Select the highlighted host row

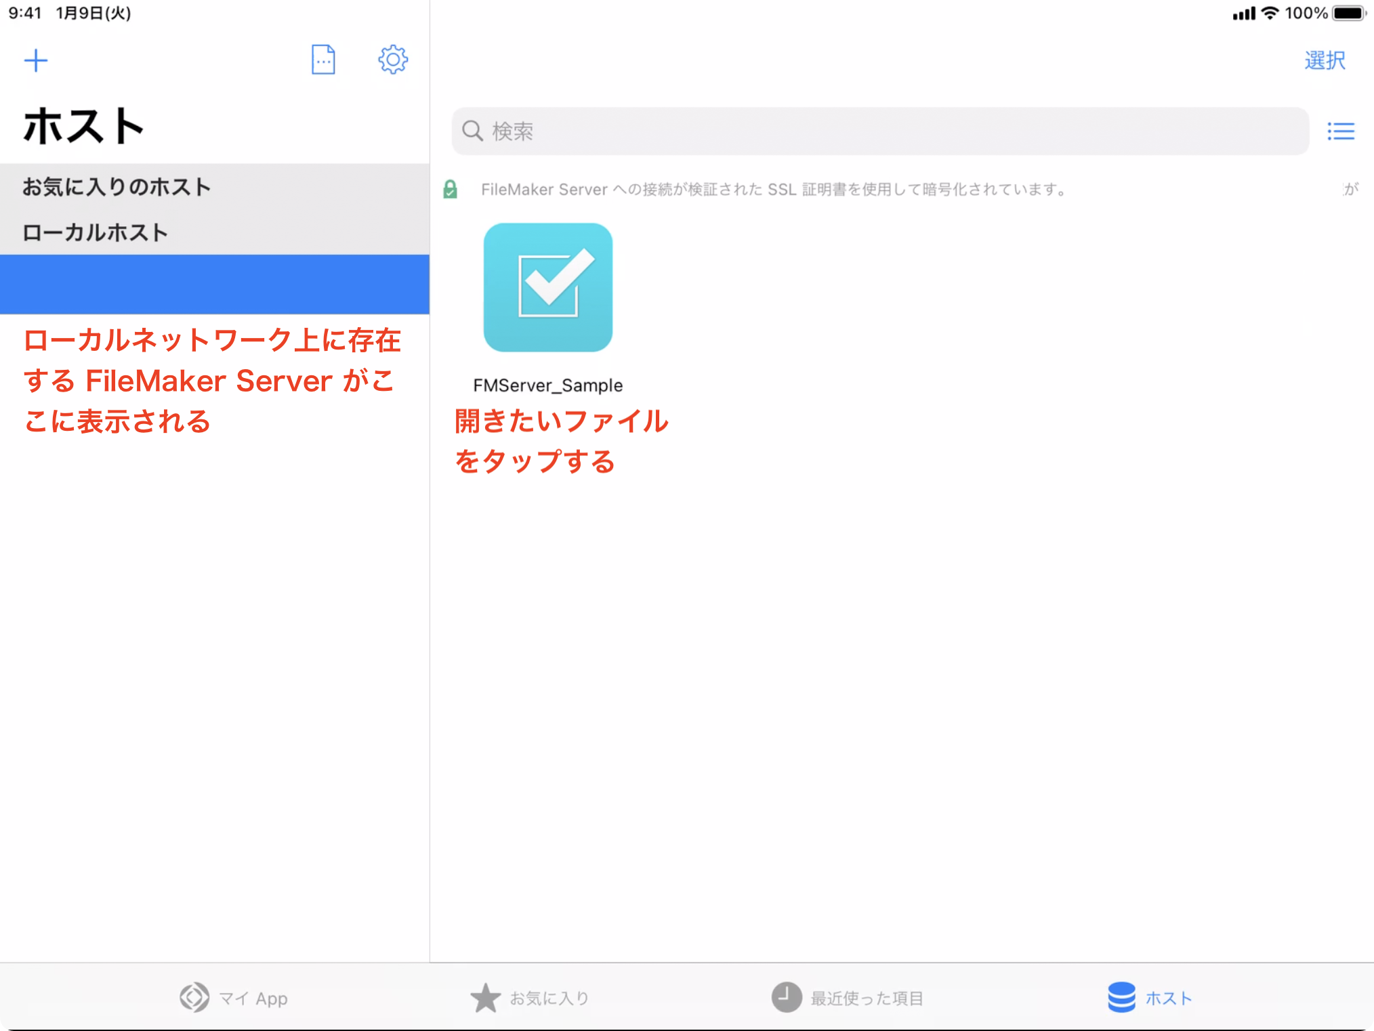point(214,285)
